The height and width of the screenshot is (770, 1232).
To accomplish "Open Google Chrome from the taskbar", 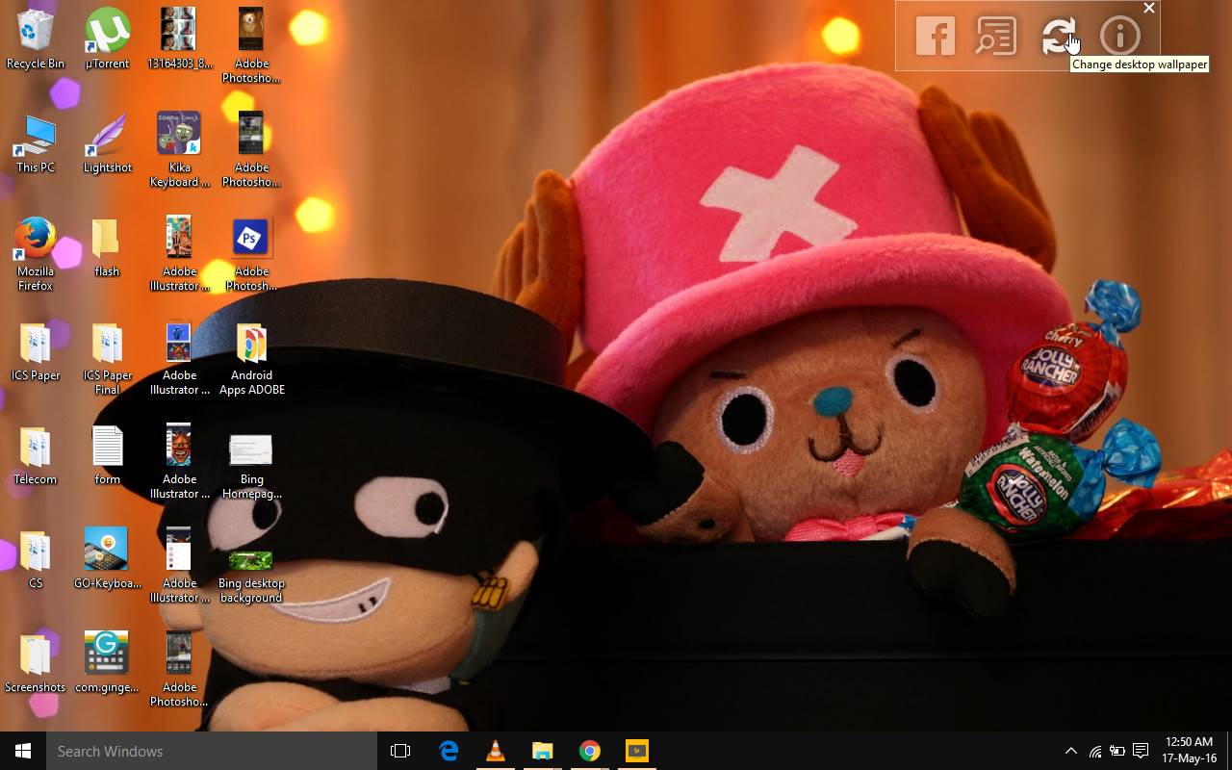I will (589, 751).
